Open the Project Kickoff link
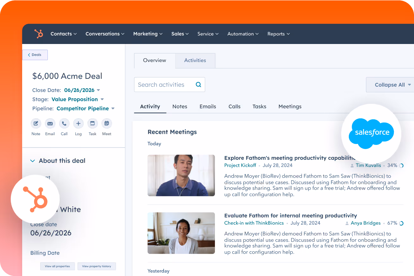Viewport: 414px width, 276px height. (240, 166)
